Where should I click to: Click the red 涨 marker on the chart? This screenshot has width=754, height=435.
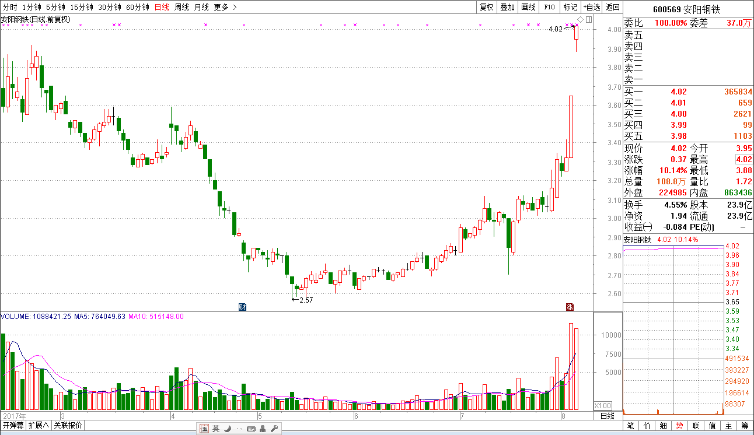pos(570,307)
